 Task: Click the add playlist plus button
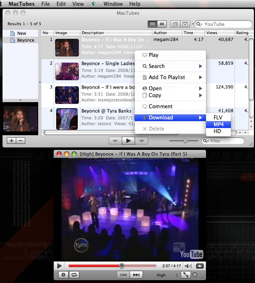point(12,141)
